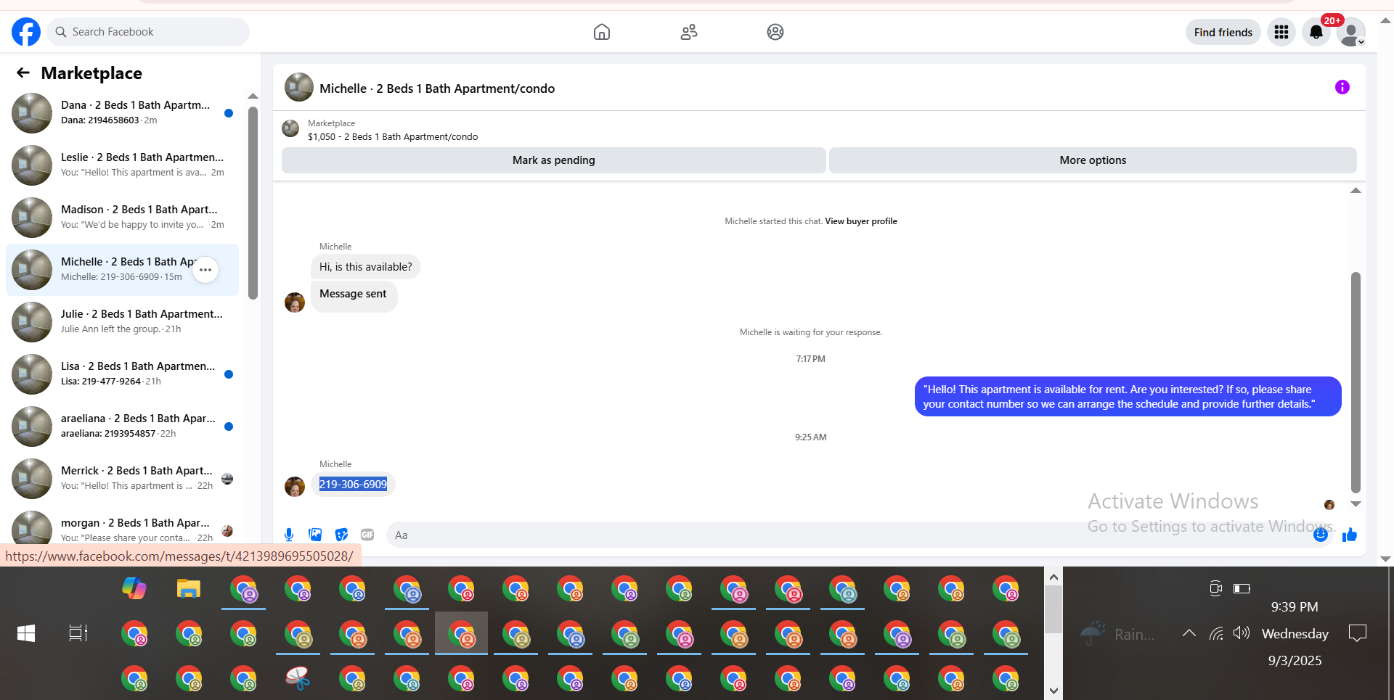The height and width of the screenshot is (700, 1394).
Task: Open the Windows notification center icon
Action: pos(1357,633)
